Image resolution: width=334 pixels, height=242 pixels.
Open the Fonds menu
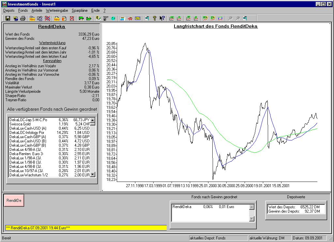point(23,10)
